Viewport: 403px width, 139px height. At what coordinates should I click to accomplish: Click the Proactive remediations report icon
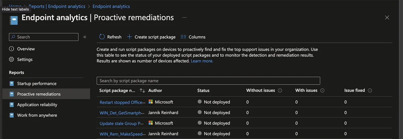tap(12, 94)
